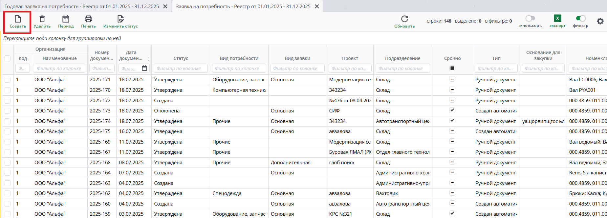This screenshot has height=218, width=607.
Task: Click the Удалить trash icon
Action: 42,19
